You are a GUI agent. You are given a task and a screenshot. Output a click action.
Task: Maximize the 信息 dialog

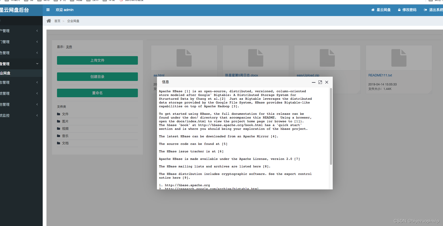[320, 82]
